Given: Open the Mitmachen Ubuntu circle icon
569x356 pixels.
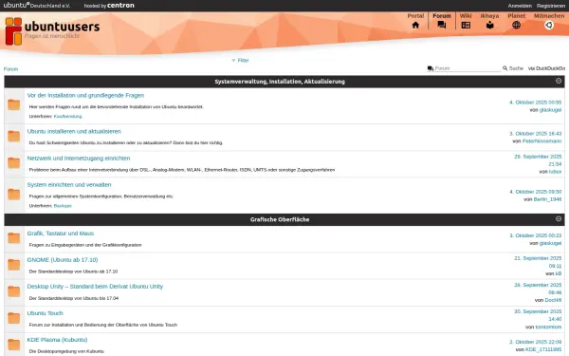Looking at the screenshot, I should coord(549,25).
